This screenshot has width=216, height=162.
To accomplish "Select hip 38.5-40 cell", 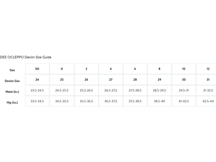I will [x=159, y=101].
